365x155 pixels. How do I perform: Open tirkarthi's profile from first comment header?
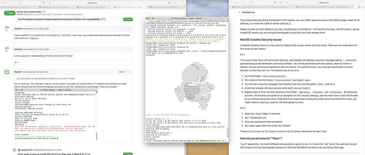click(x=18, y=29)
